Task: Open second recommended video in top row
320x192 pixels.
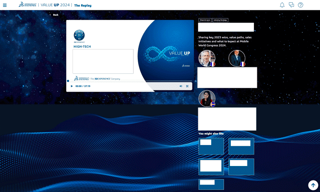Action: (x=241, y=146)
